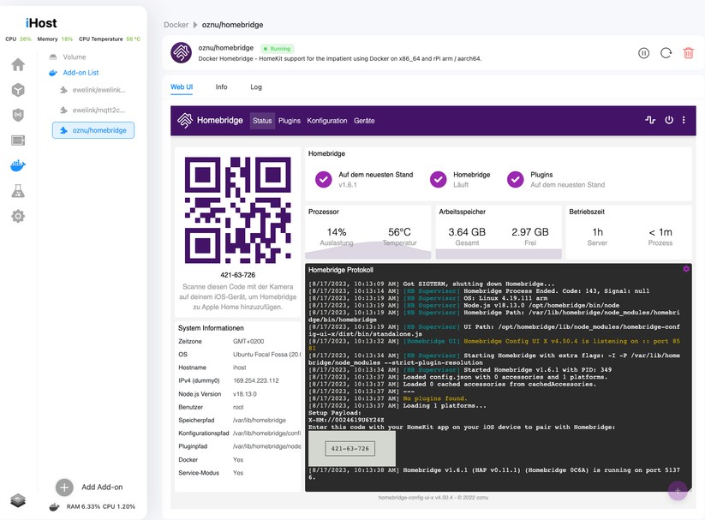This screenshot has width=705, height=520.
Task: Delete the container using the red trash icon
Action: [x=687, y=53]
